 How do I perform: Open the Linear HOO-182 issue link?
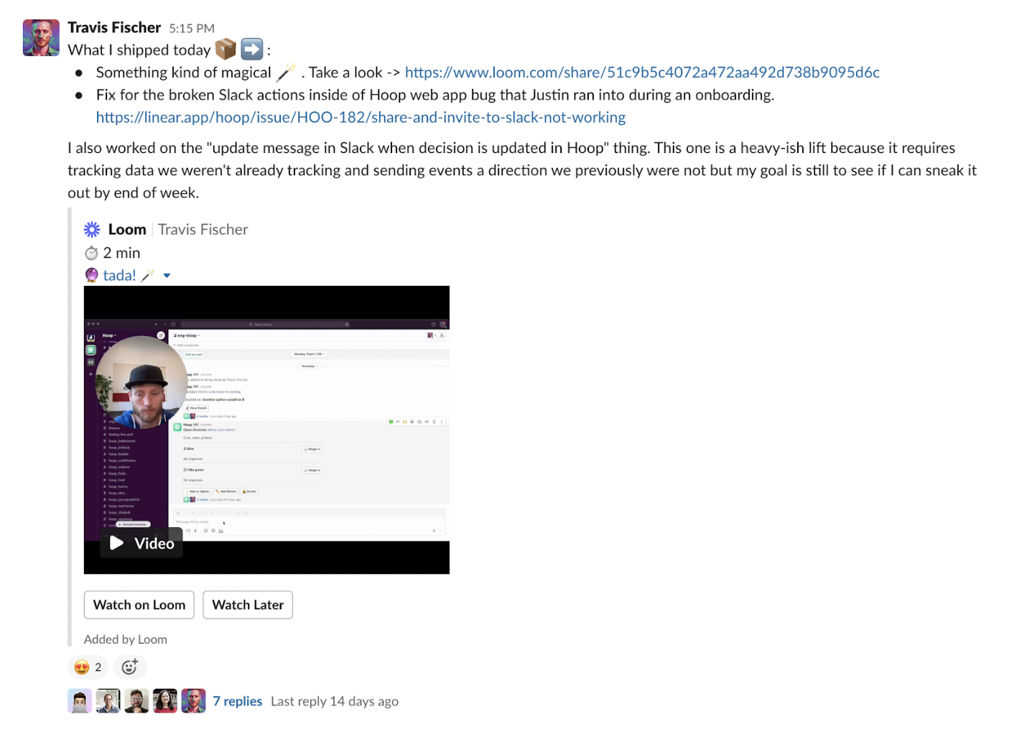click(x=361, y=117)
